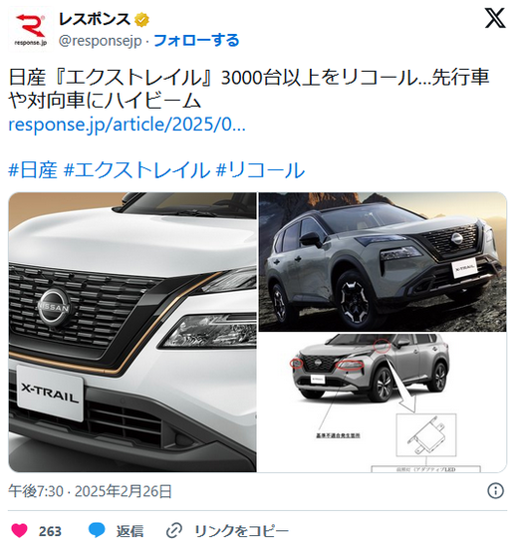The image size is (518, 541).
Task: Open the response.jp article link
Action: (127, 125)
